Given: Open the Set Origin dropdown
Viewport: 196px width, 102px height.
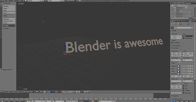Looking at the screenshot, I should pos(9,25).
